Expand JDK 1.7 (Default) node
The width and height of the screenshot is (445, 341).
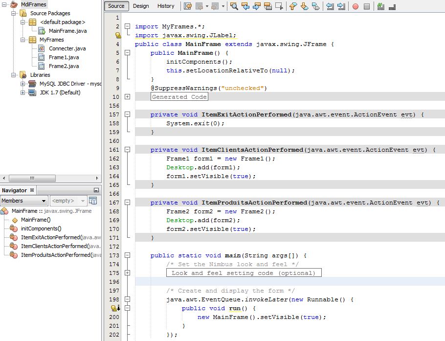[22, 92]
